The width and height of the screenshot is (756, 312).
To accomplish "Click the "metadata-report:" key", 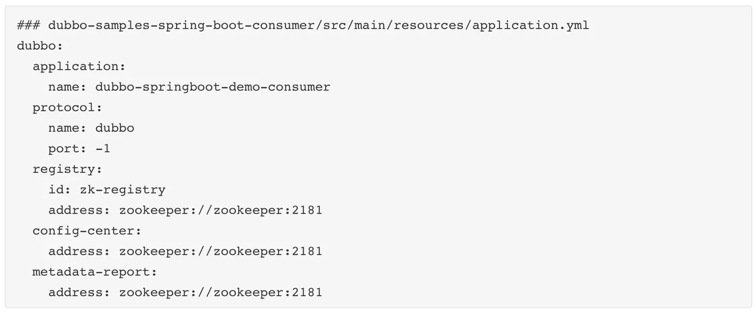I will 94,272.
